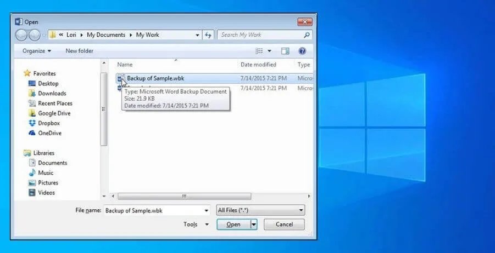Click the change view icon
The image size is (495, 253).
(259, 51)
